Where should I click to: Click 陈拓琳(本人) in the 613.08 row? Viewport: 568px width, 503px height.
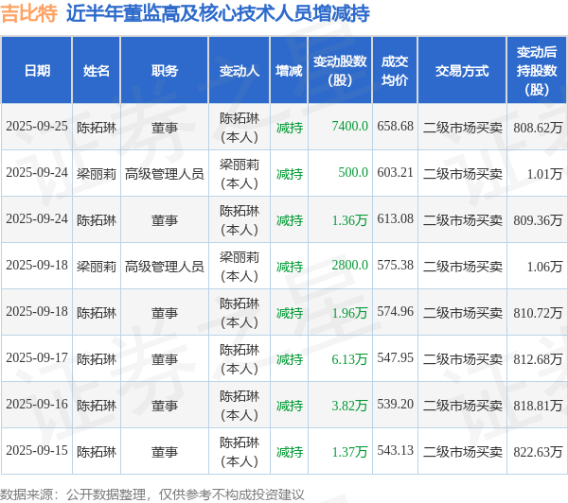(x=240, y=220)
